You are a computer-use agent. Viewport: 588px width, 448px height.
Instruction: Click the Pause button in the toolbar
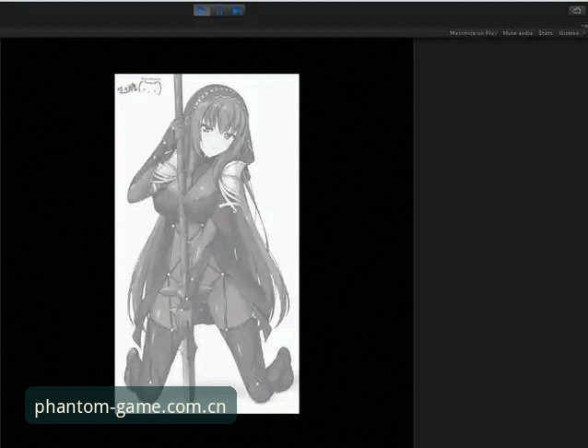click(x=219, y=10)
